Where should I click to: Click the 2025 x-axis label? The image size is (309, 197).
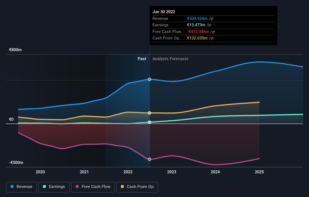(x=259, y=172)
